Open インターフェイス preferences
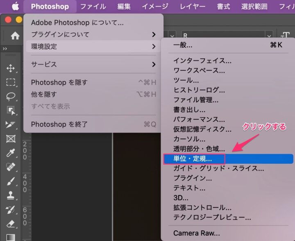 point(228,61)
